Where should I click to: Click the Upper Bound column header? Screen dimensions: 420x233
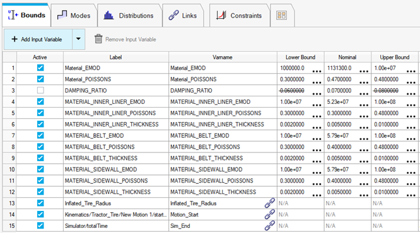[395, 57]
